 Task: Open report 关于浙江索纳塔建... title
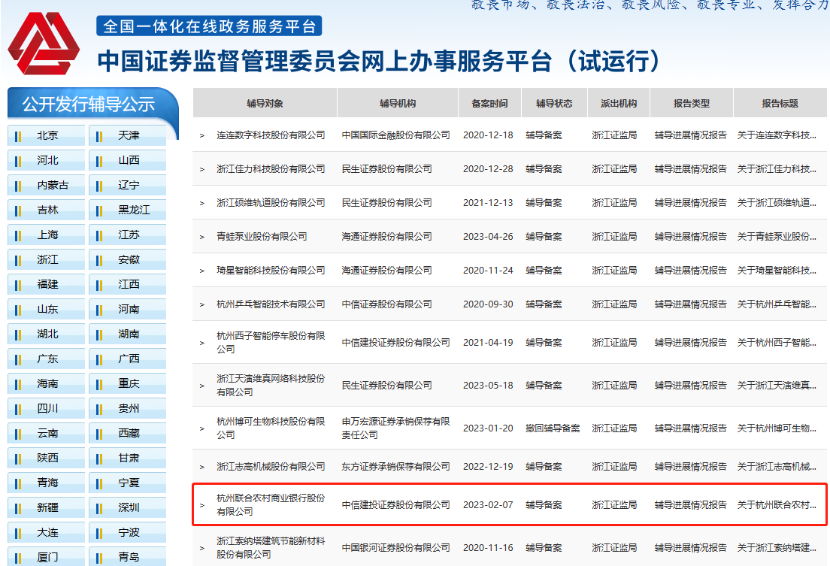(x=777, y=548)
